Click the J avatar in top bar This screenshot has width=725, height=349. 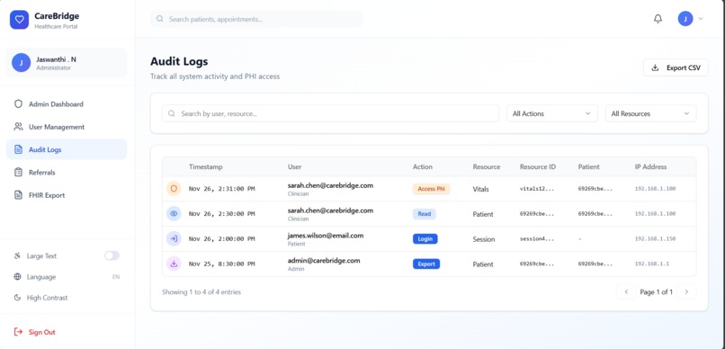pyautogui.click(x=685, y=19)
